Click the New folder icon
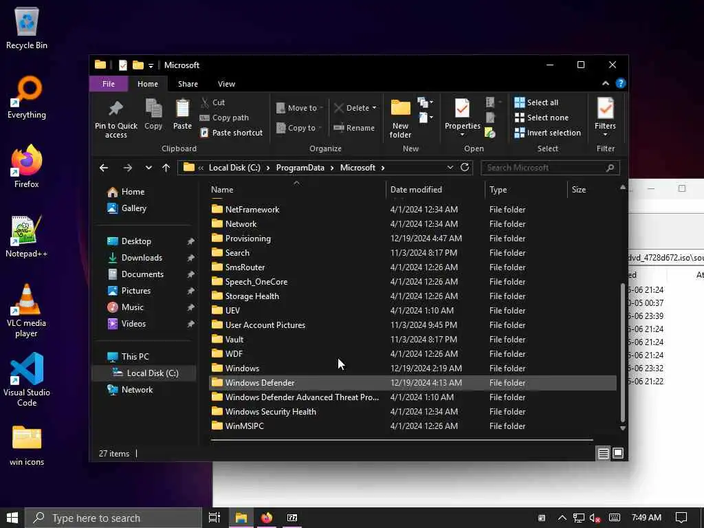This screenshot has height=528, width=704. 400,118
